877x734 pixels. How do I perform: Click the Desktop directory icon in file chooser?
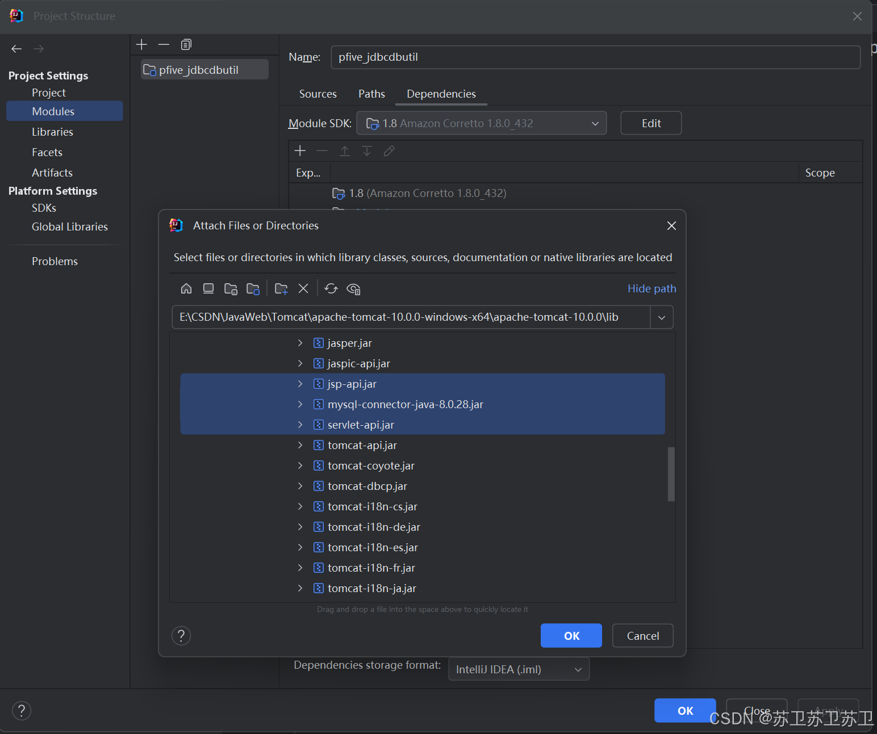pos(208,288)
